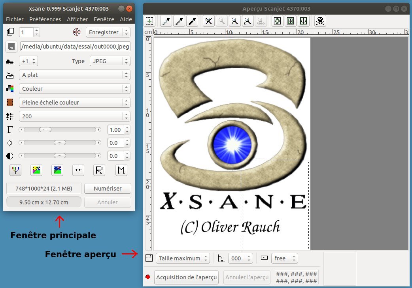Click the rotation angle icon
This screenshot has width=412, height=288.
[221, 258]
